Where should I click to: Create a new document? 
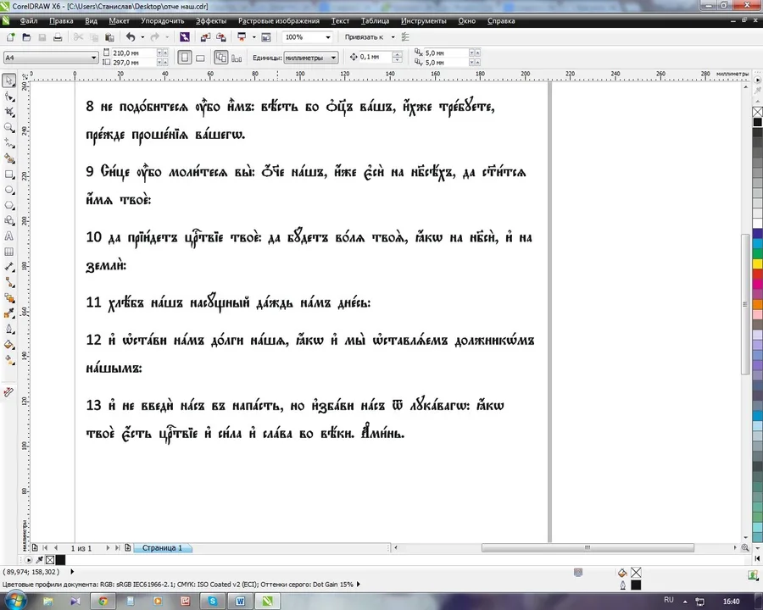coord(11,37)
